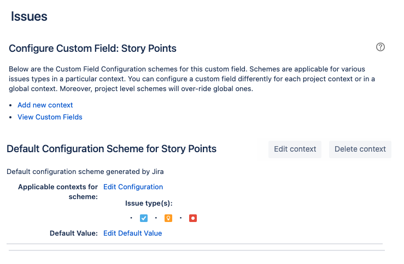The height and width of the screenshot is (264, 404).
Task: Go to View Custom Fields
Action: tap(50, 117)
